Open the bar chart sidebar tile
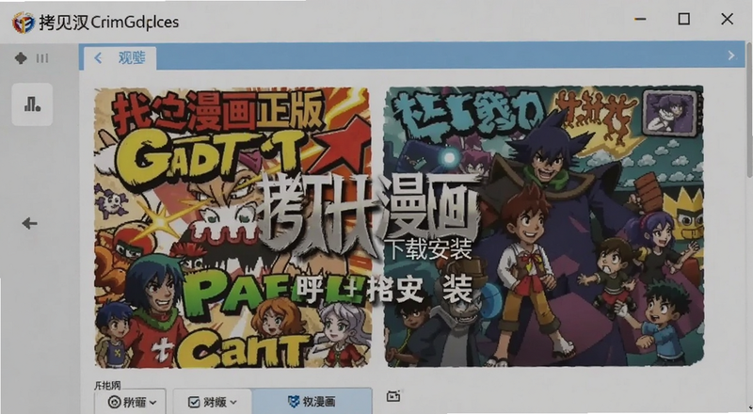Image resolution: width=753 pixels, height=414 pixels. pos(32,104)
